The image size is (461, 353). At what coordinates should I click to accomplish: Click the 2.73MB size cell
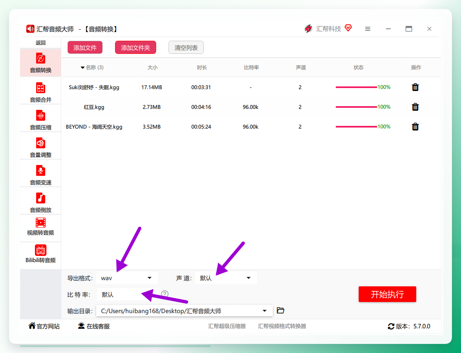(152, 107)
